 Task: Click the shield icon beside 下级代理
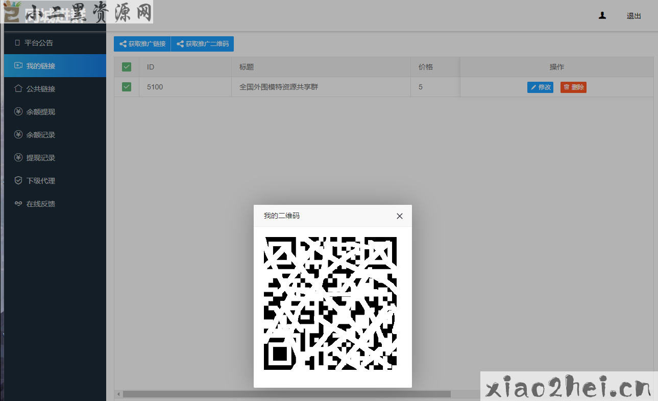click(x=18, y=180)
